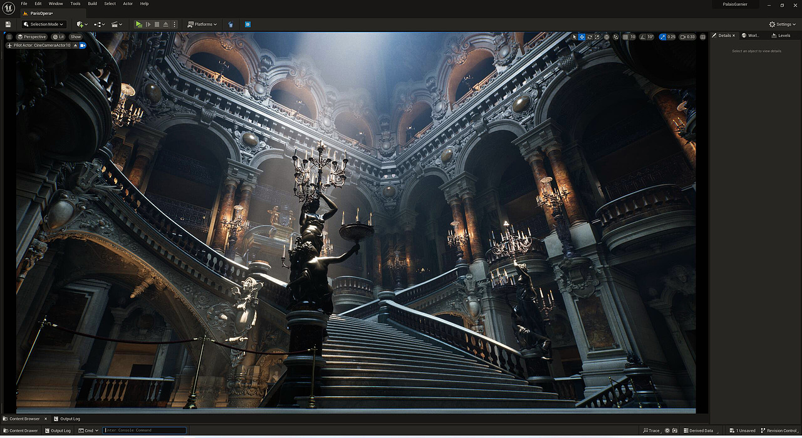
Task: Open the Build menu
Action: (x=92, y=4)
